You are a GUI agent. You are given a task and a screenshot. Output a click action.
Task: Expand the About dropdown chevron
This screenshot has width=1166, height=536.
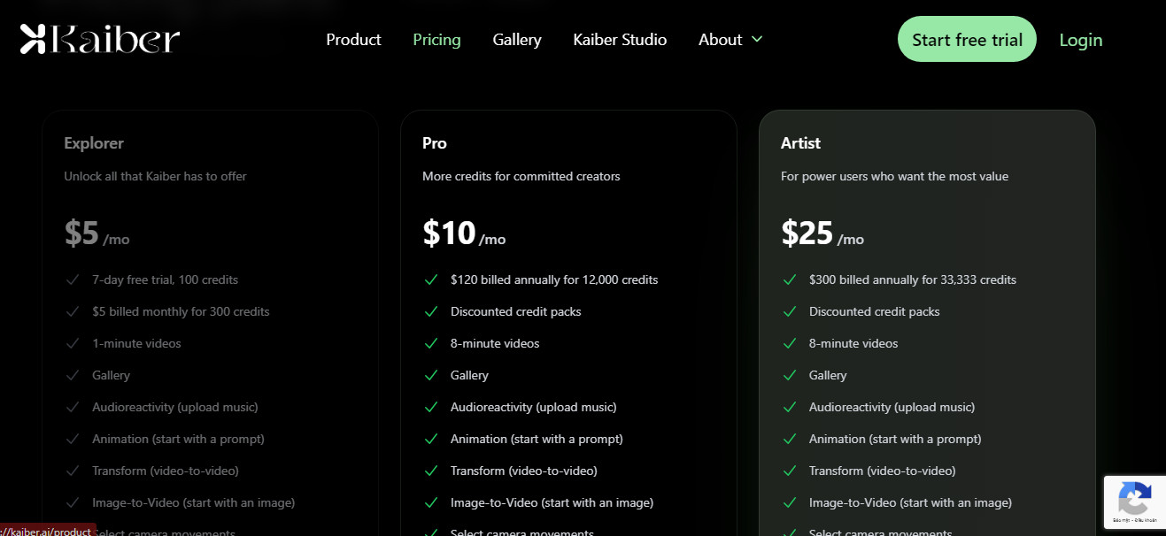point(757,39)
